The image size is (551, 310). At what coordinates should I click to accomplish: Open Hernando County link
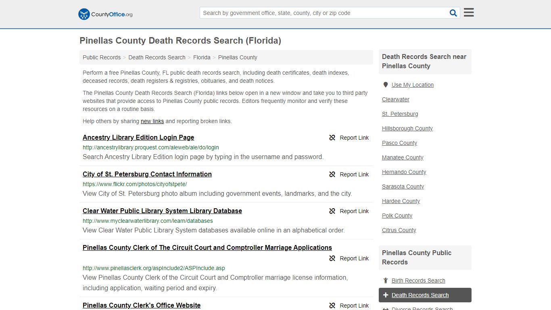click(x=404, y=172)
